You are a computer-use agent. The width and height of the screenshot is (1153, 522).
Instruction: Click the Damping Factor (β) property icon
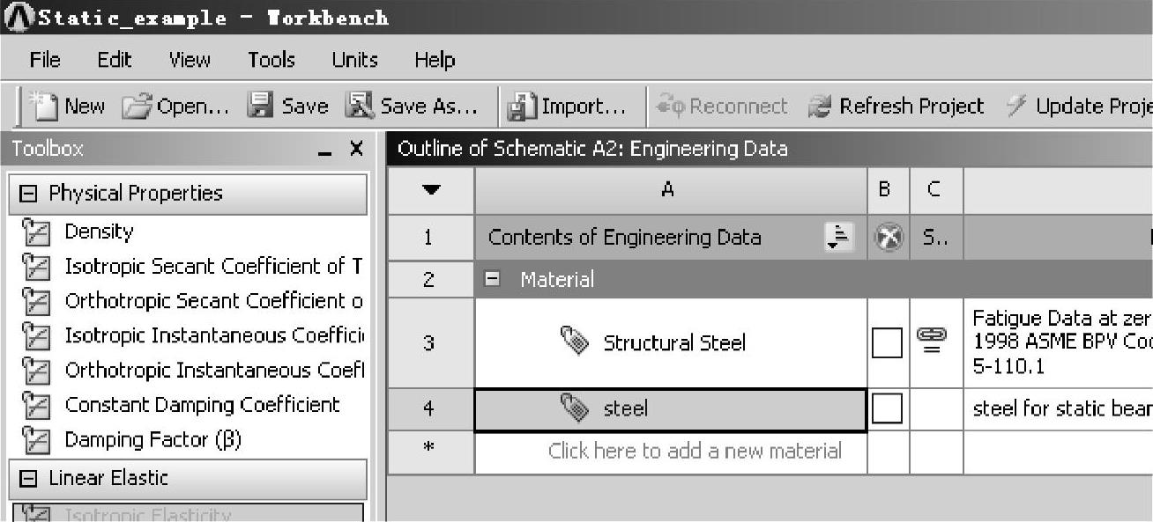(36, 439)
